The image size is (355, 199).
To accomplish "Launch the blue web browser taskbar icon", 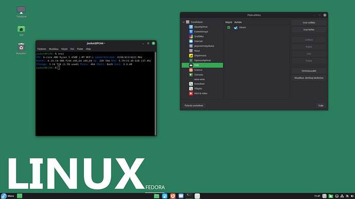I will (x=165, y=196).
